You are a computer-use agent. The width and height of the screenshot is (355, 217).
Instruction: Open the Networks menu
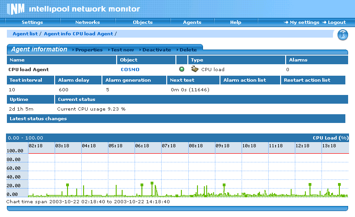87,22
